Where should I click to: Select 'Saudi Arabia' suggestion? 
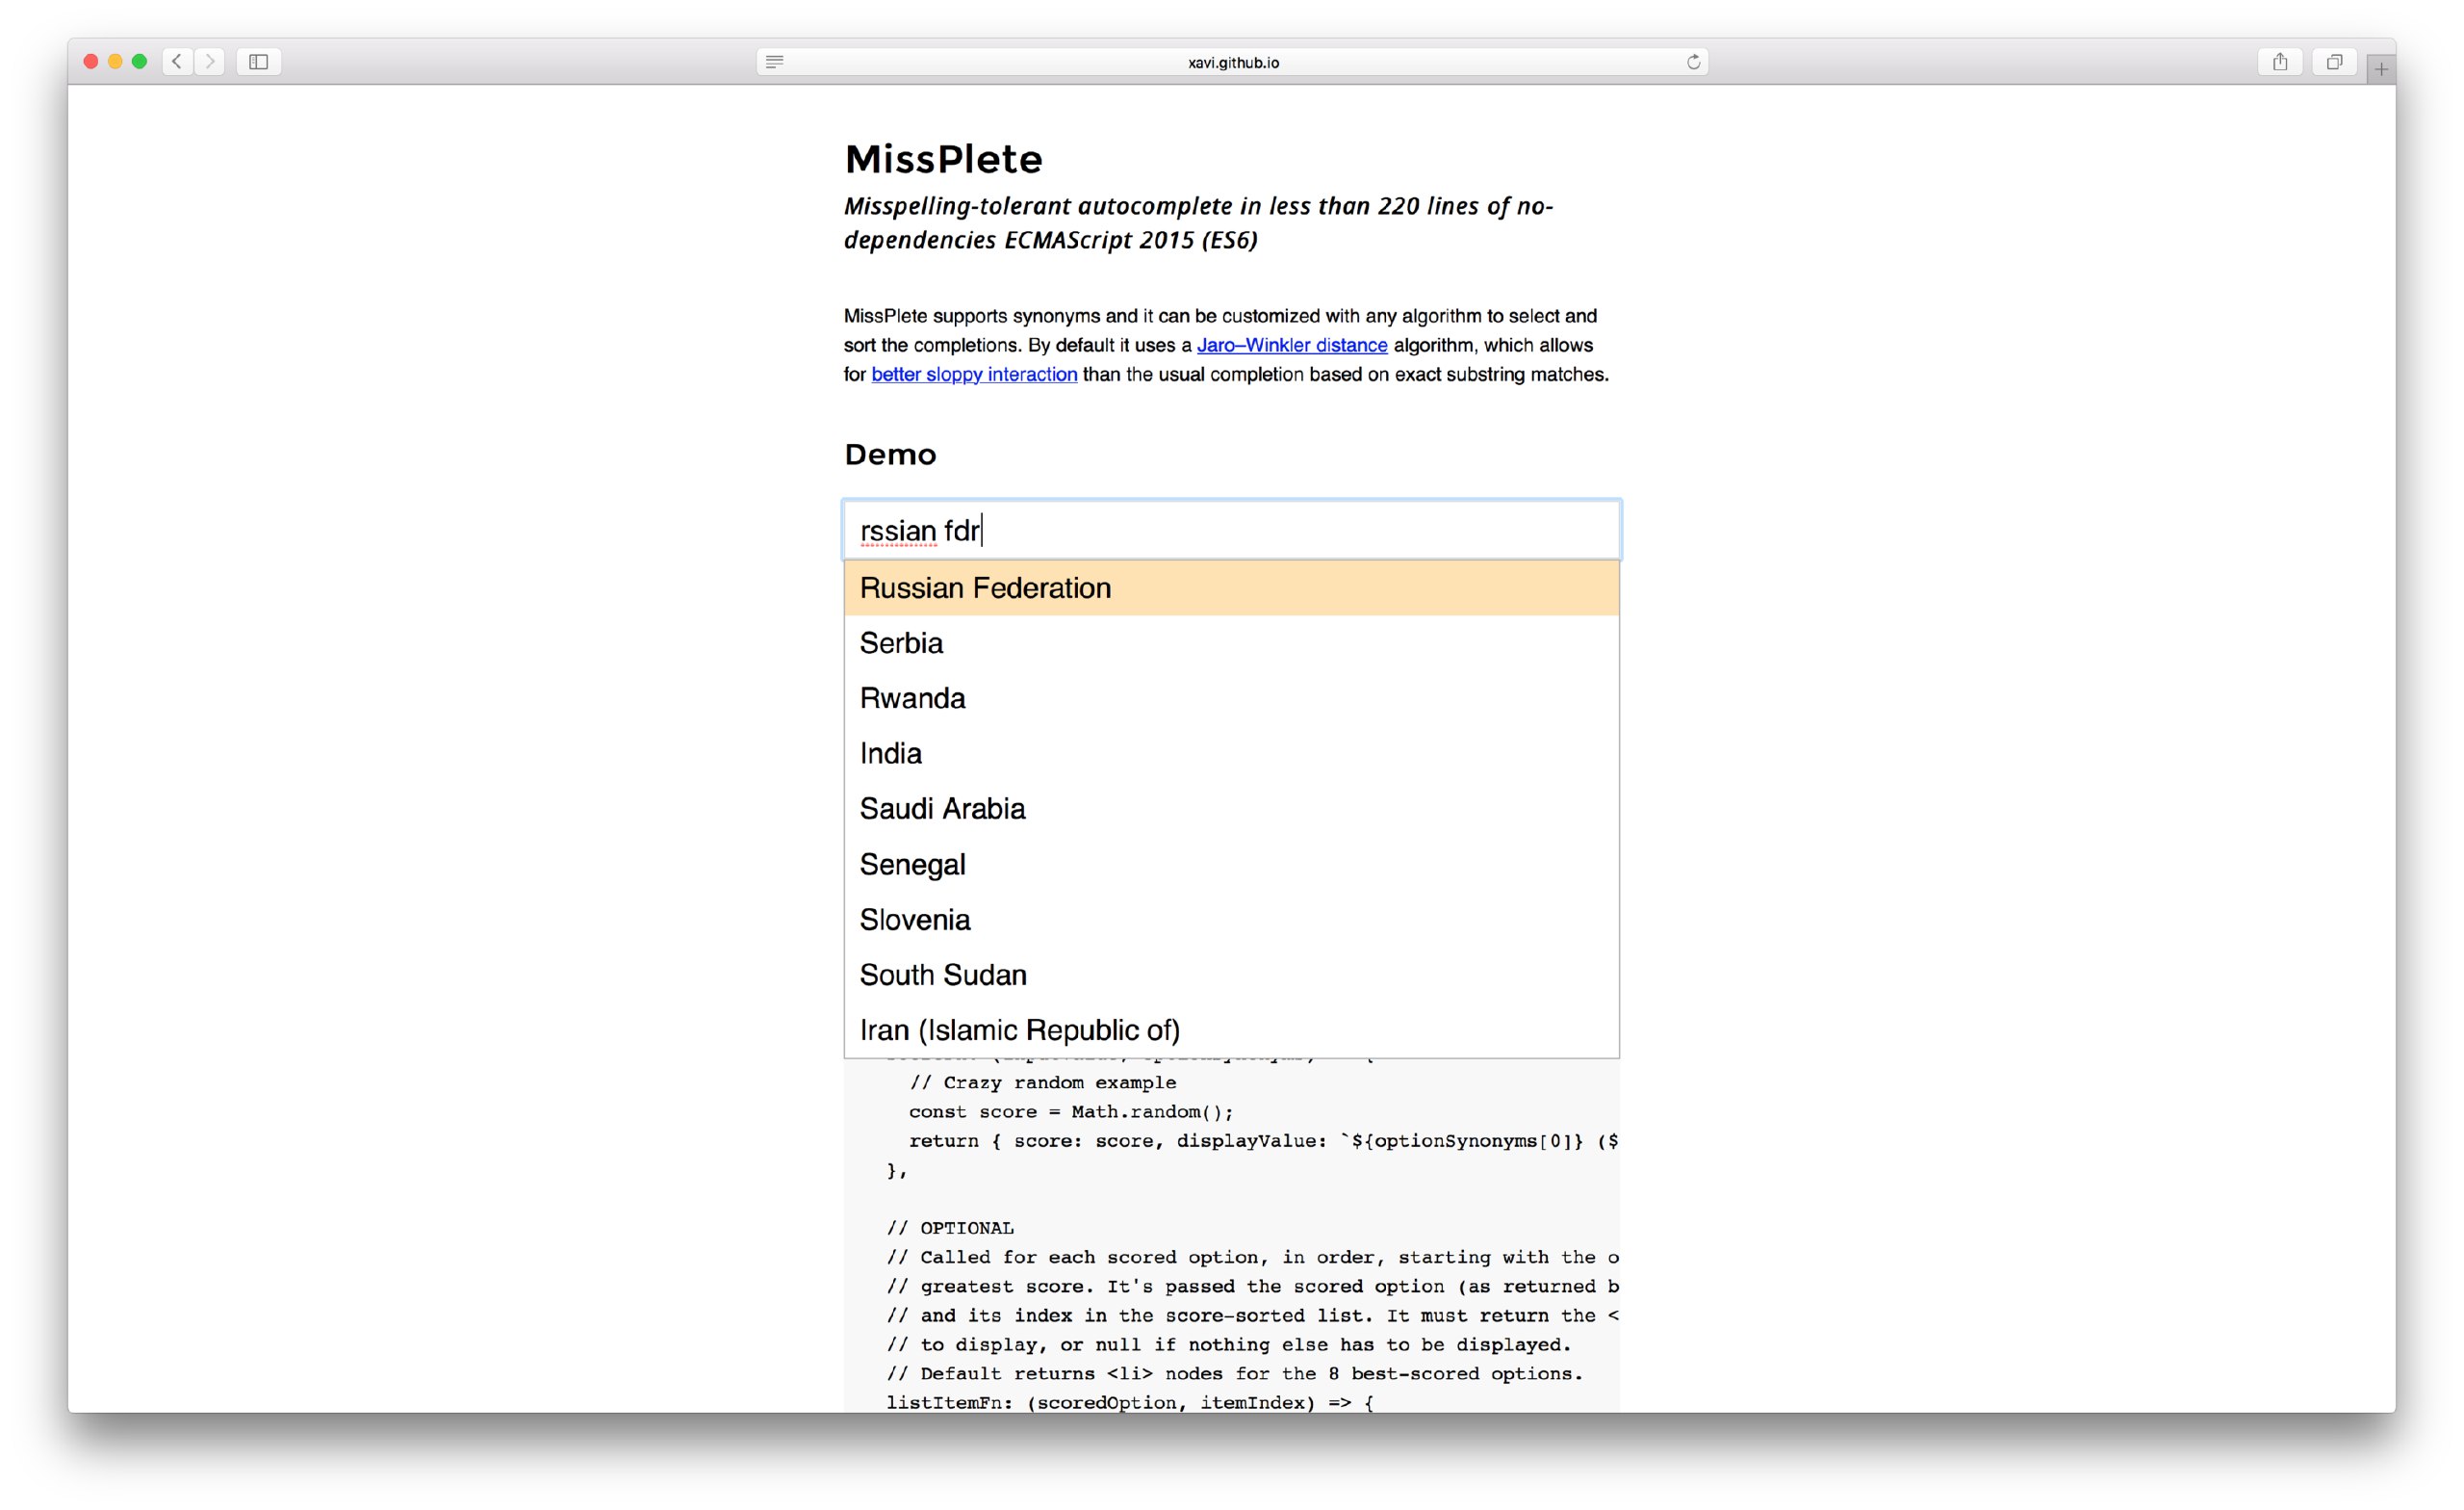point(1231,809)
